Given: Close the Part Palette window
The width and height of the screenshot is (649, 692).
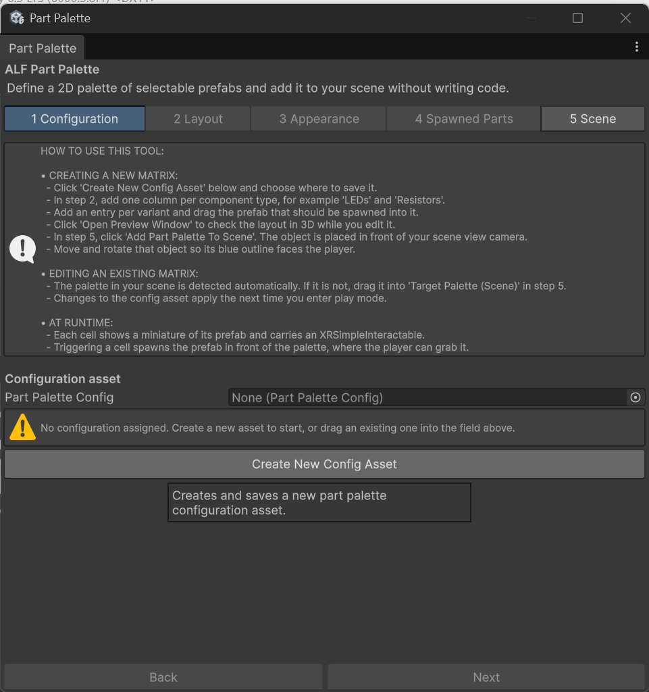Looking at the screenshot, I should point(625,18).
